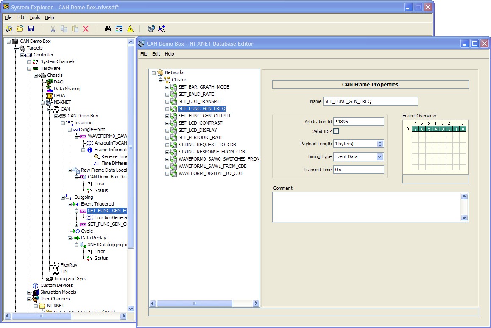The height and width of the screenshot is (328, 491).
Task: Open the Edit menu in Database Editor
Action: 156,54
